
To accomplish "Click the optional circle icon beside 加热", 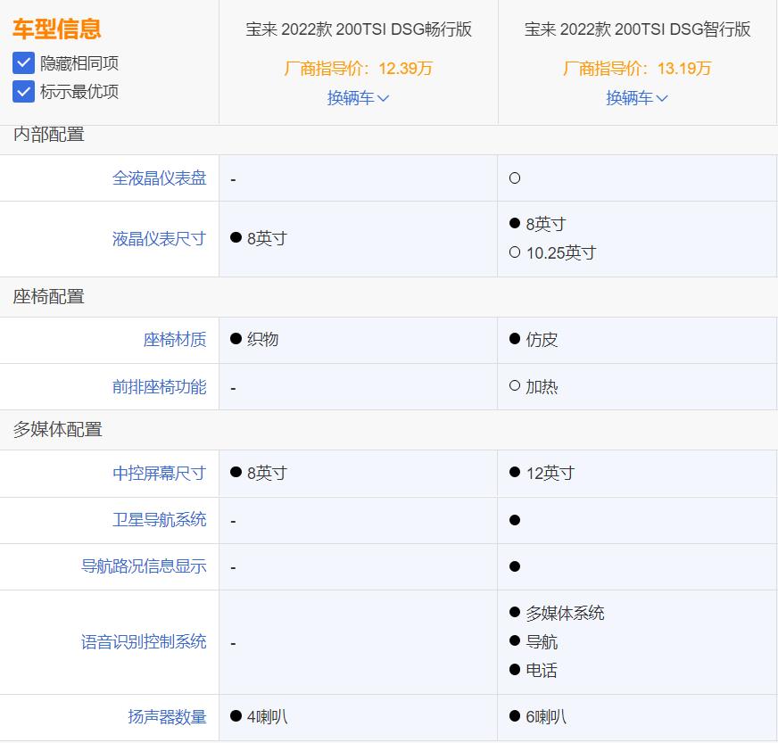I will (515, 386).
